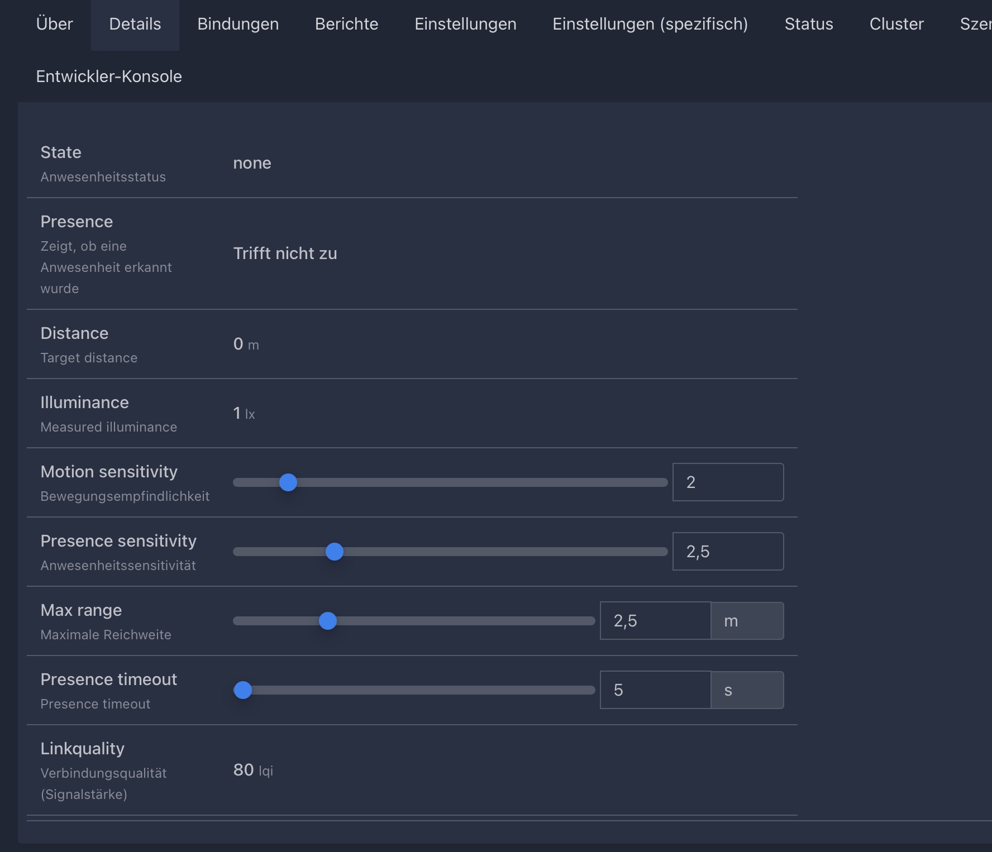Focus the Motion sensitivity value field
The height and width of the screenshot is (852, 992).
pyautogui.click(x=727, y=482)
